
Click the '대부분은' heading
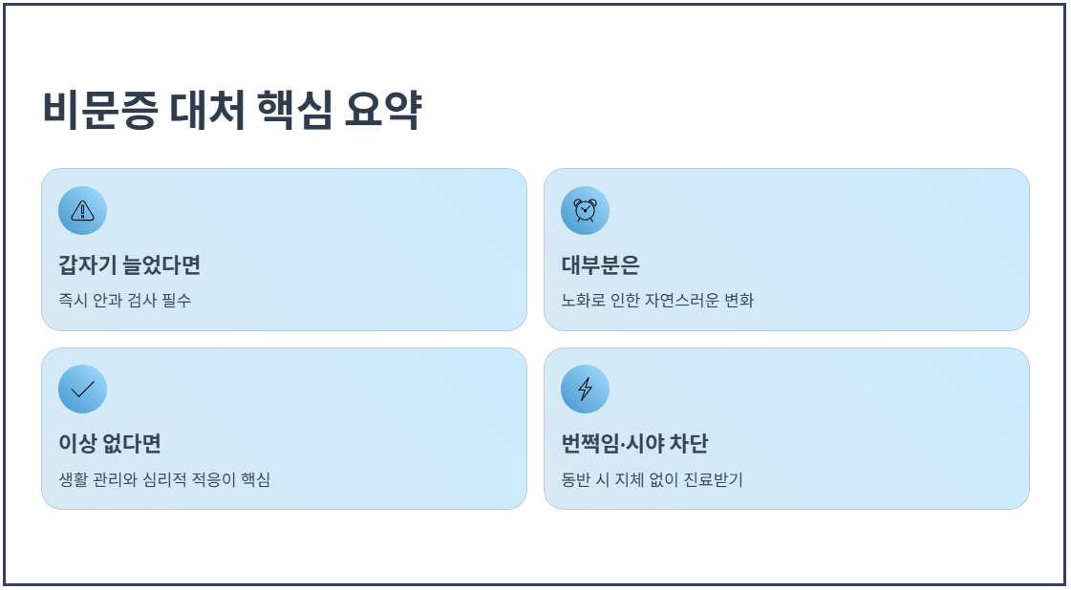pyautogui.click(x=600, y=265)
